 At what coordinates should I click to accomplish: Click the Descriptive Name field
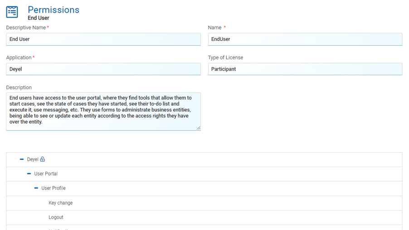tap(103, 39)
